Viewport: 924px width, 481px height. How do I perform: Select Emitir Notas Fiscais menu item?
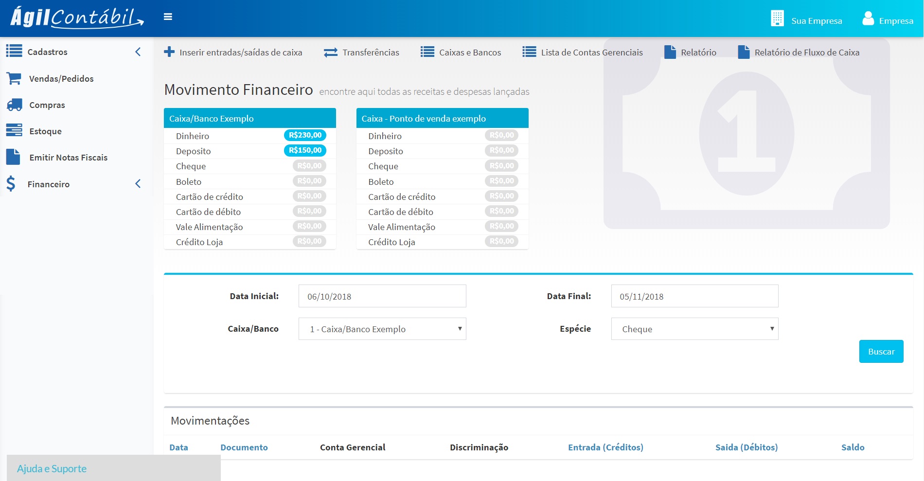68,158
